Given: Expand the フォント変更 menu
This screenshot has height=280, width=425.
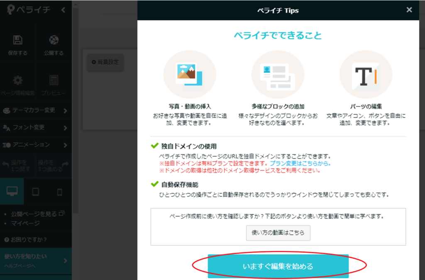Looking at the screenshot, I should click(36, 128).
